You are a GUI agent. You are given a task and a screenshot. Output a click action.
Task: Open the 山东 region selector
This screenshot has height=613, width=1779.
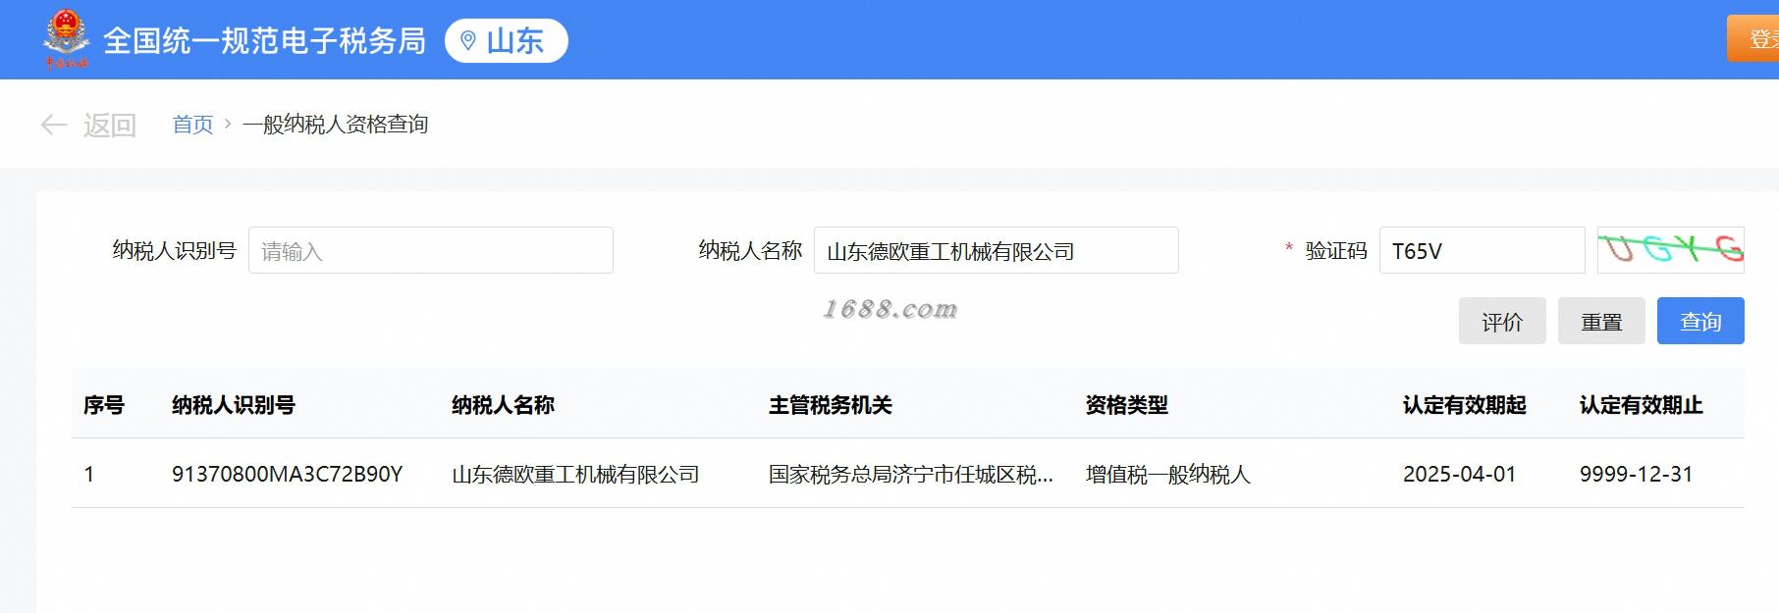[507, 41]
